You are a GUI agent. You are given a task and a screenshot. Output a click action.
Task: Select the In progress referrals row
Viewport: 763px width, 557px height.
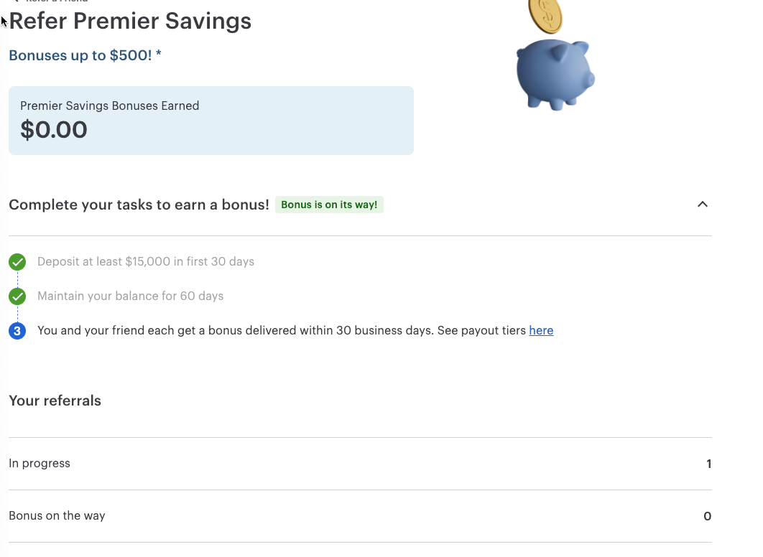point(360,464)
